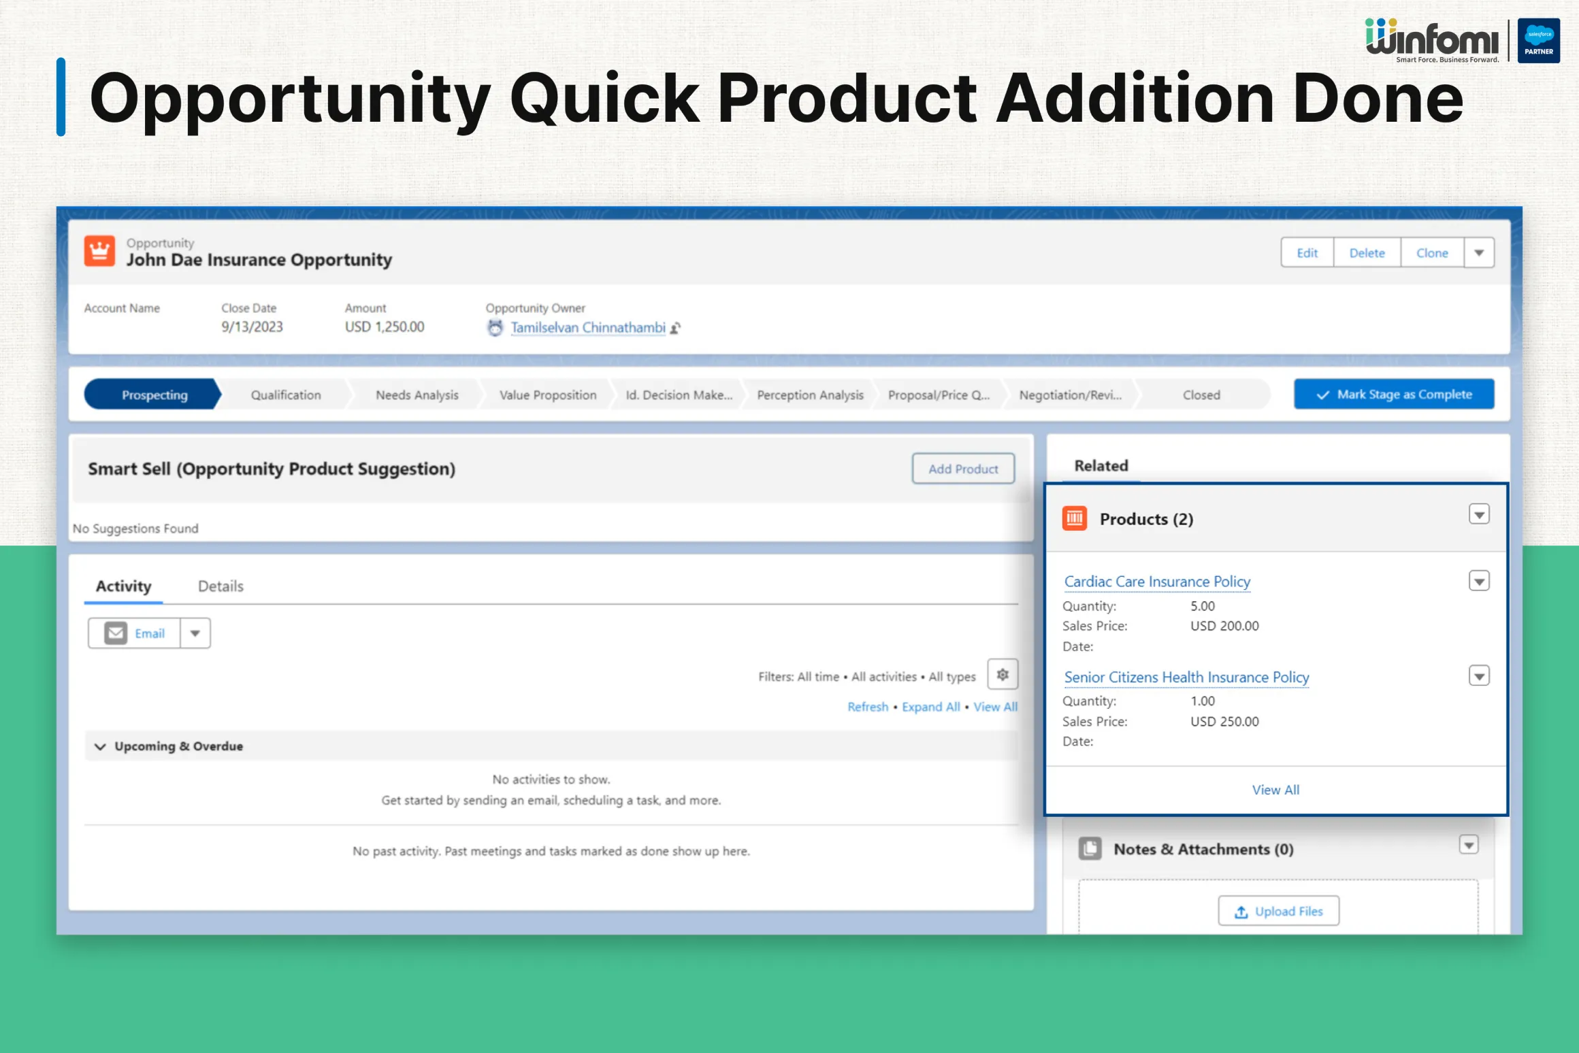Open the Email action dropdown arrow
This screenshot has height=1053, width=1579.
195,633
